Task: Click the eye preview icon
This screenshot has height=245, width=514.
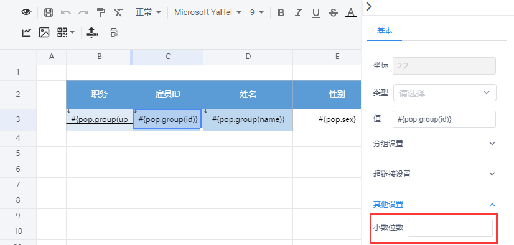Action: [27, 12]
